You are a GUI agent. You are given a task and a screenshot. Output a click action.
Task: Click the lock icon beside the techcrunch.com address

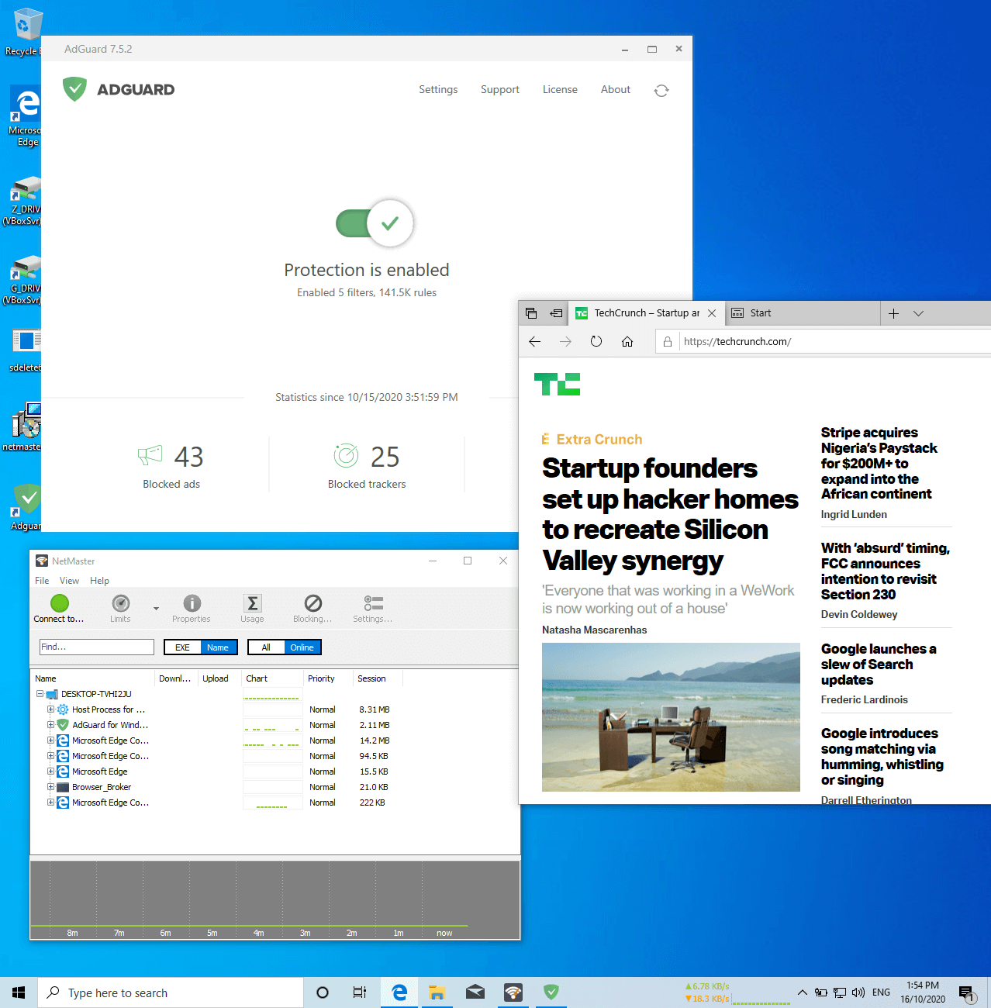(668, 341)
